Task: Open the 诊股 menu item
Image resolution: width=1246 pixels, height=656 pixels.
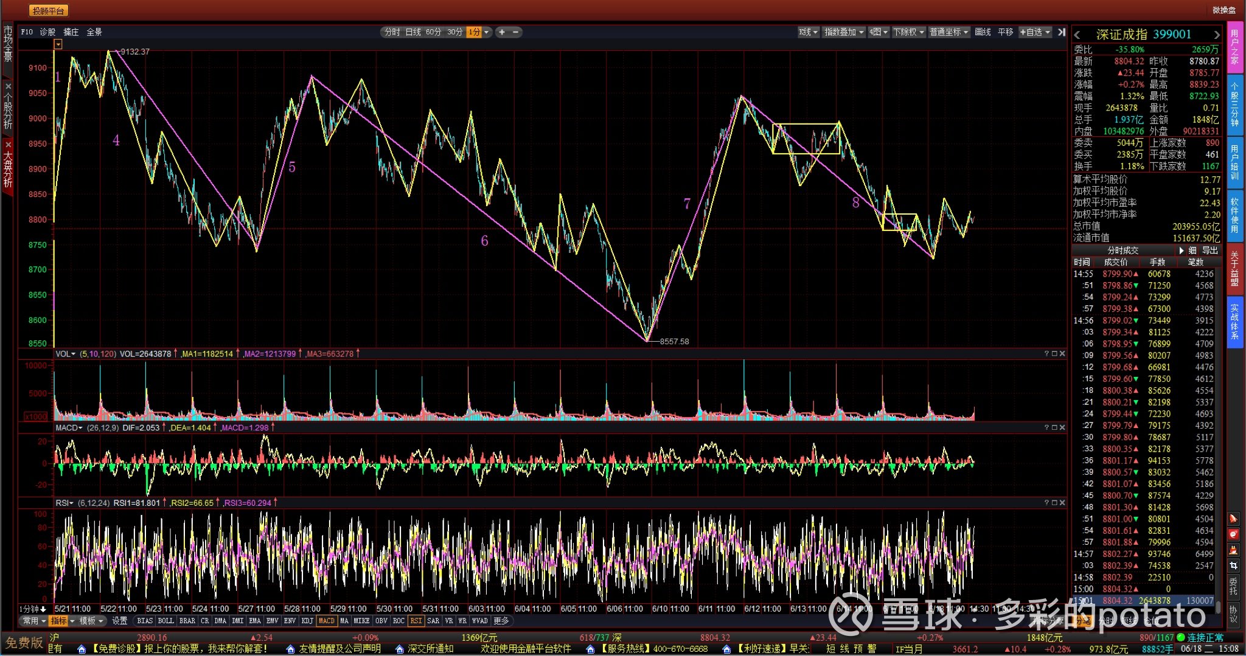Action: click(47, 32)
